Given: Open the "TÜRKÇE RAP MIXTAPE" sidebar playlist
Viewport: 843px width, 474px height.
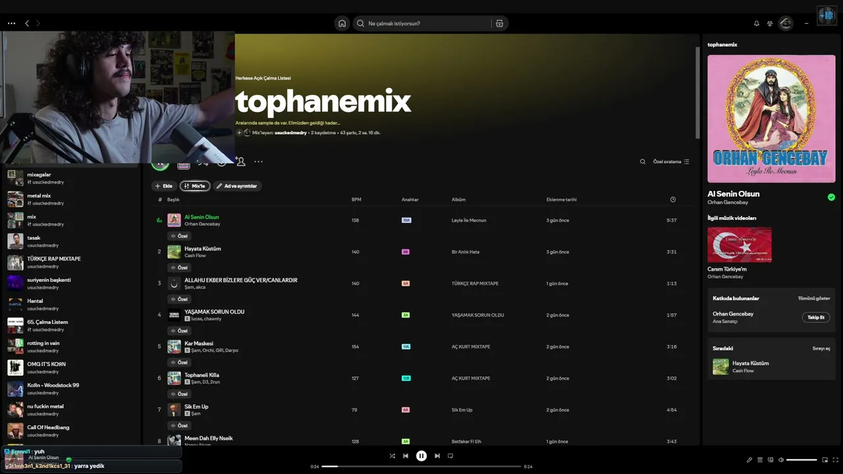Looking at the screenshot, I should [x=70, y=262].
